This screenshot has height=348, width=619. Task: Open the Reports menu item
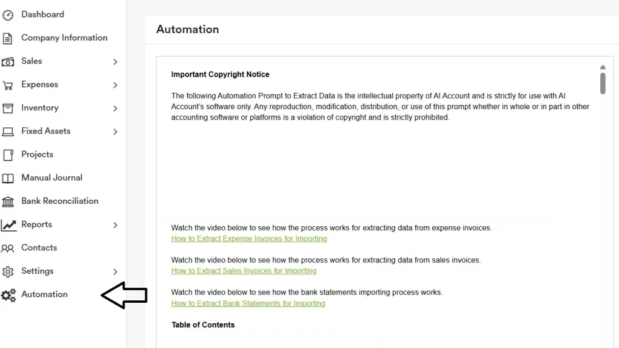click(x=36, y=224)
